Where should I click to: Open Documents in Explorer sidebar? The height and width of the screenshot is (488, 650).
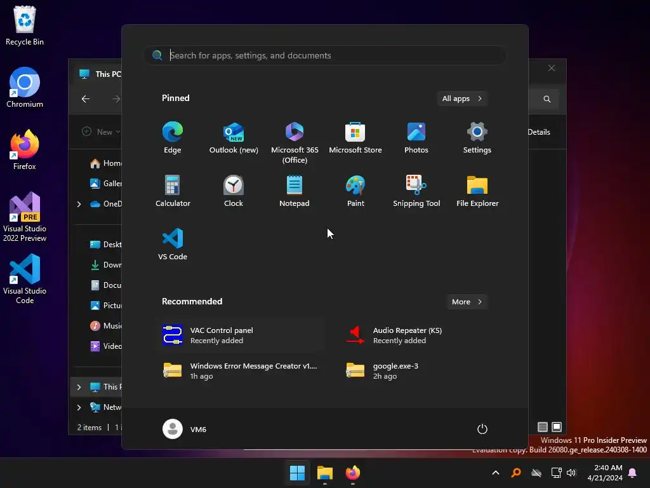pos(105,285)
